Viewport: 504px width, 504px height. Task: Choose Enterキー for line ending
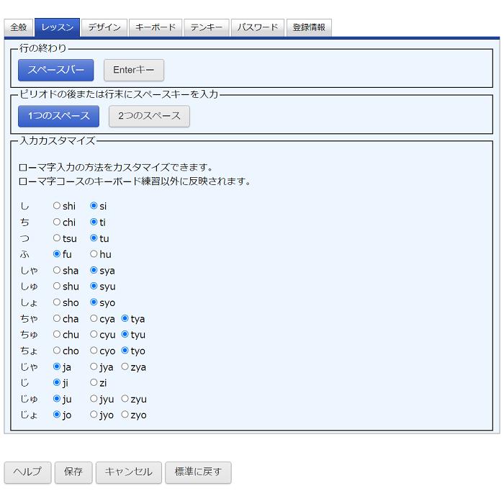click(x=134, y=70)
